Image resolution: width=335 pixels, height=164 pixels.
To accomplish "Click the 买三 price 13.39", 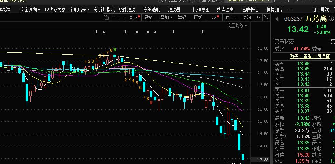I will 304,101.
